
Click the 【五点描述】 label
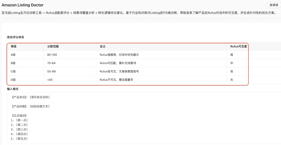pyautogui.click(x=20, y=116)
